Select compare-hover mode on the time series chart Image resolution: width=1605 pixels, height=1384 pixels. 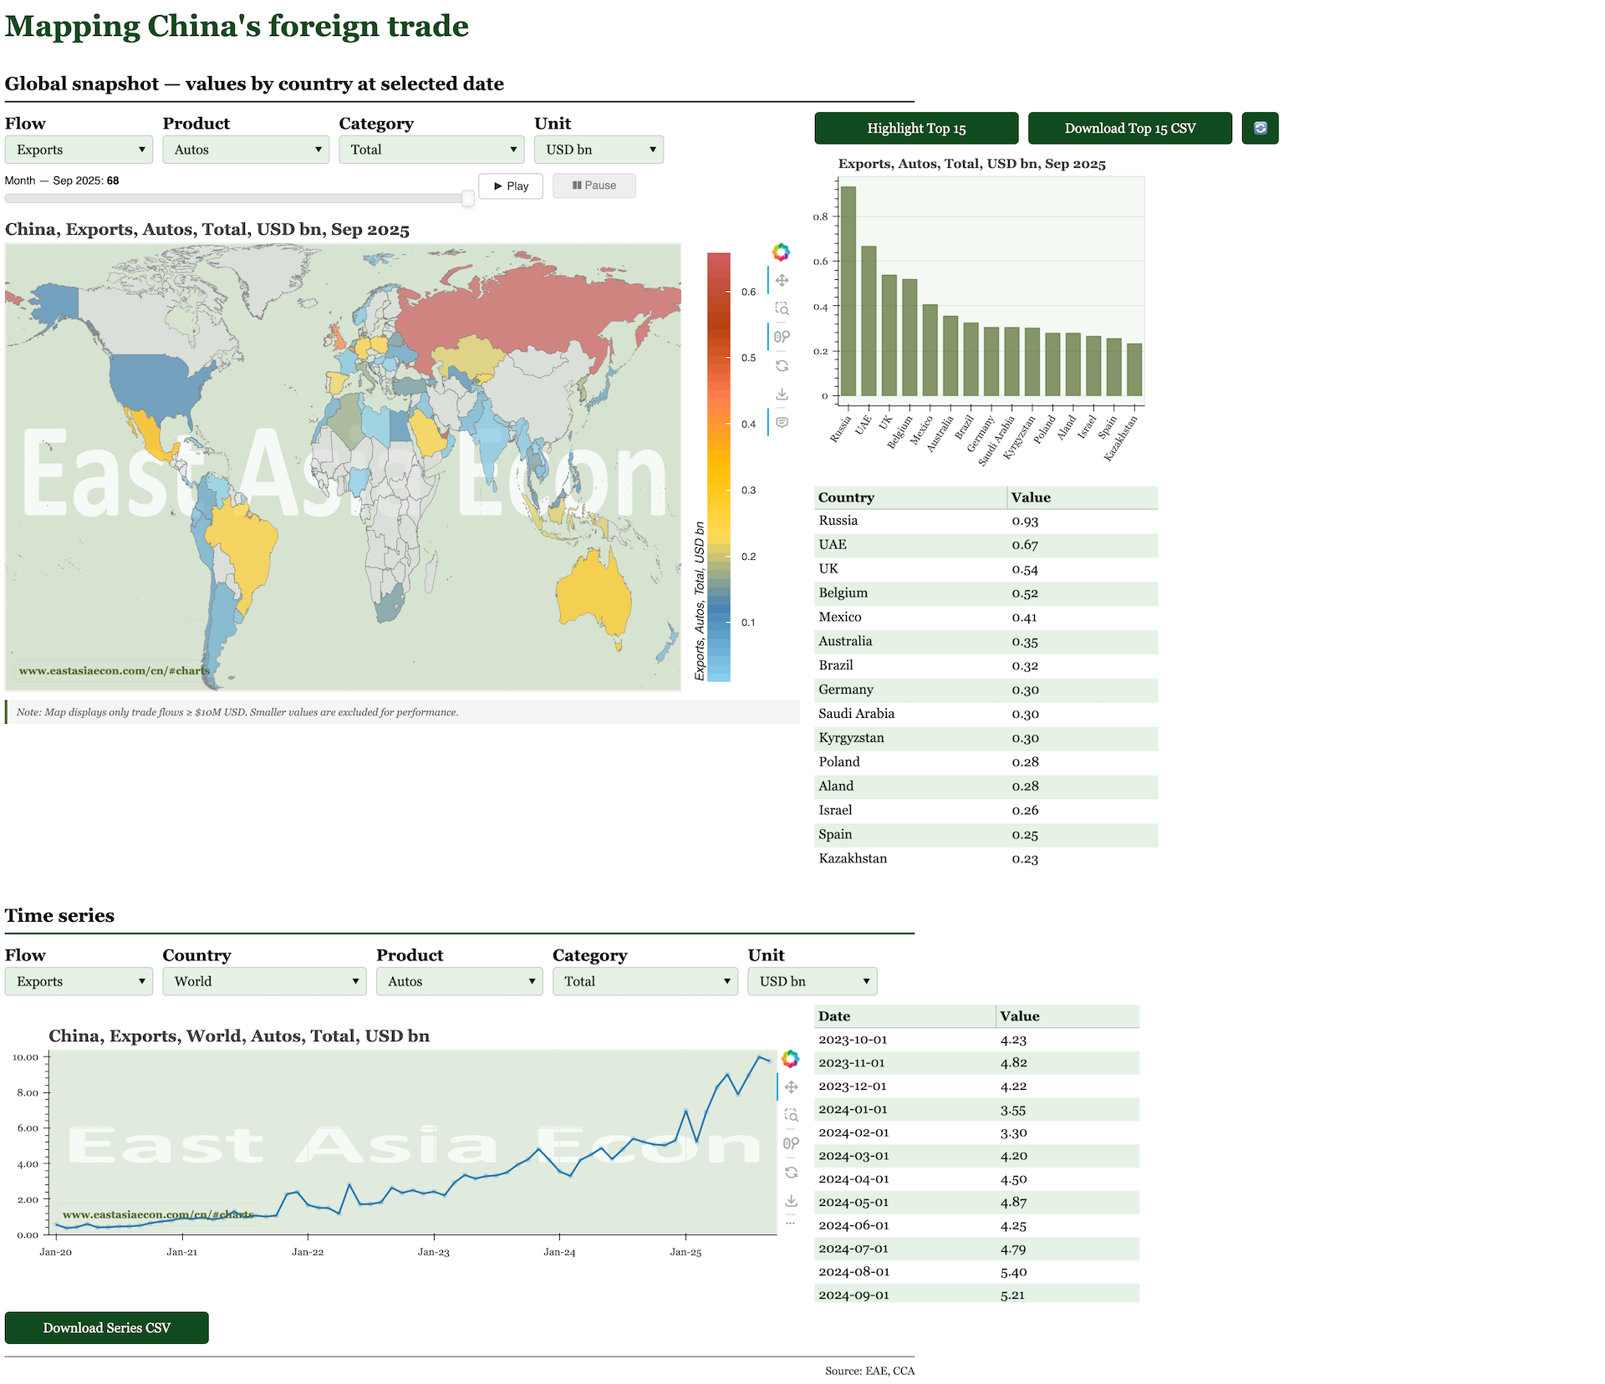pyautogui.click(x=792, y=1143)
